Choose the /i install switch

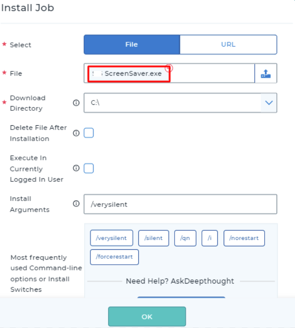point(210,238)
